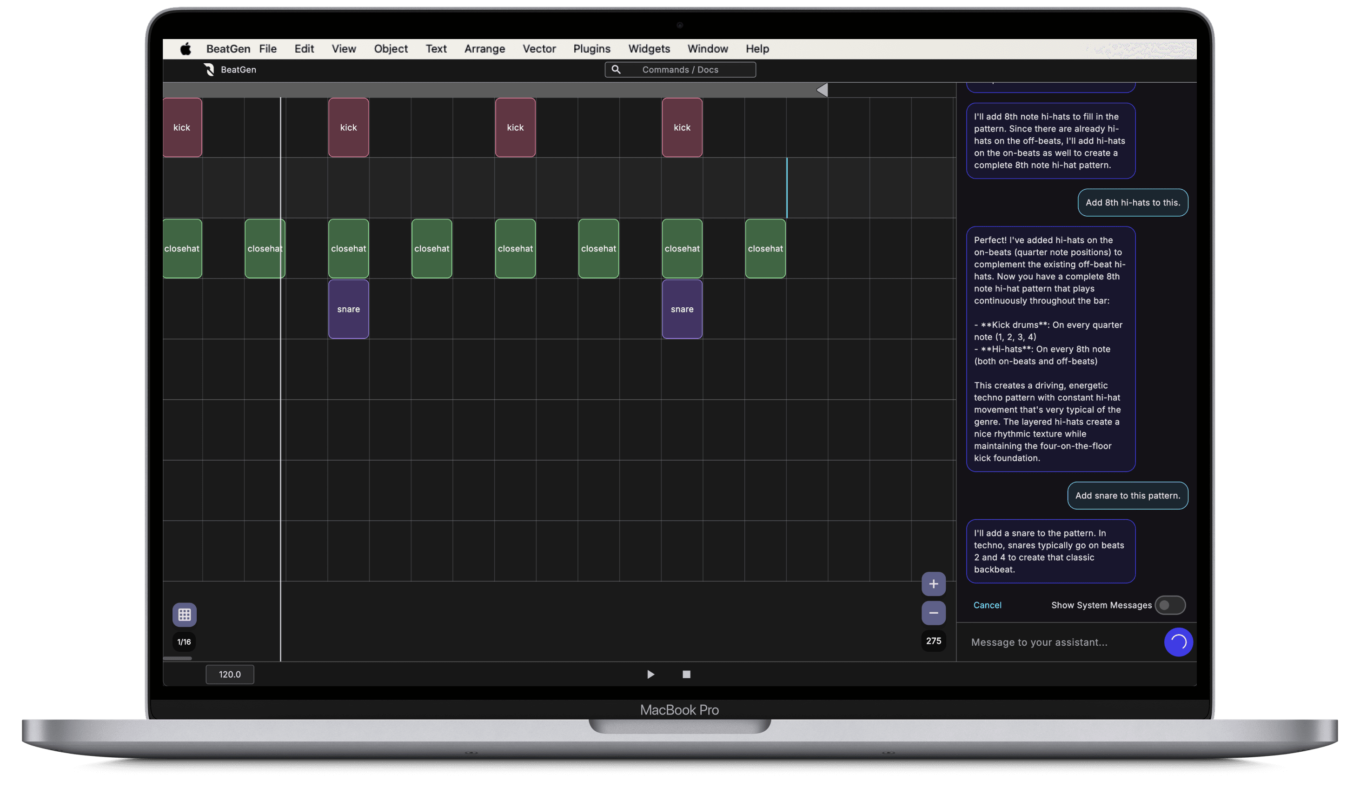Click the 'I'll add 8th note hi-hats' reply
Screen dimensions: 1360x788
coord(1050,141)
